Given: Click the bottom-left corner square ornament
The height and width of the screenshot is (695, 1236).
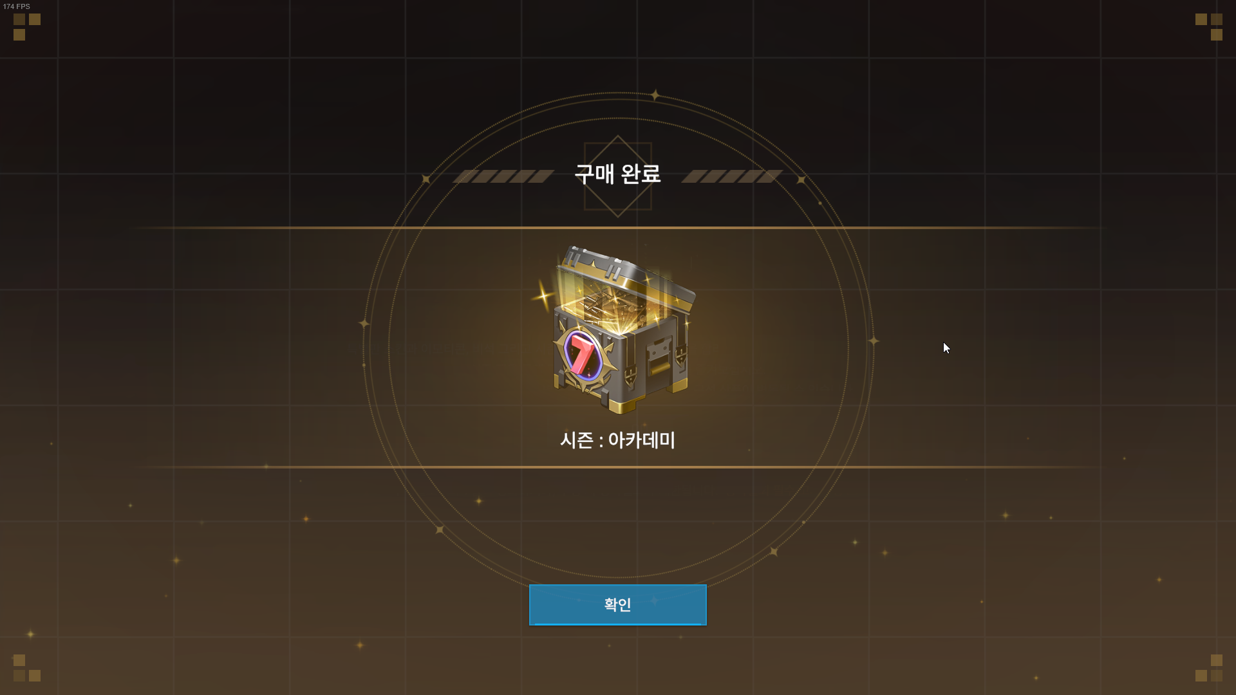Looking at the screenshot, I should coord(26,667).
